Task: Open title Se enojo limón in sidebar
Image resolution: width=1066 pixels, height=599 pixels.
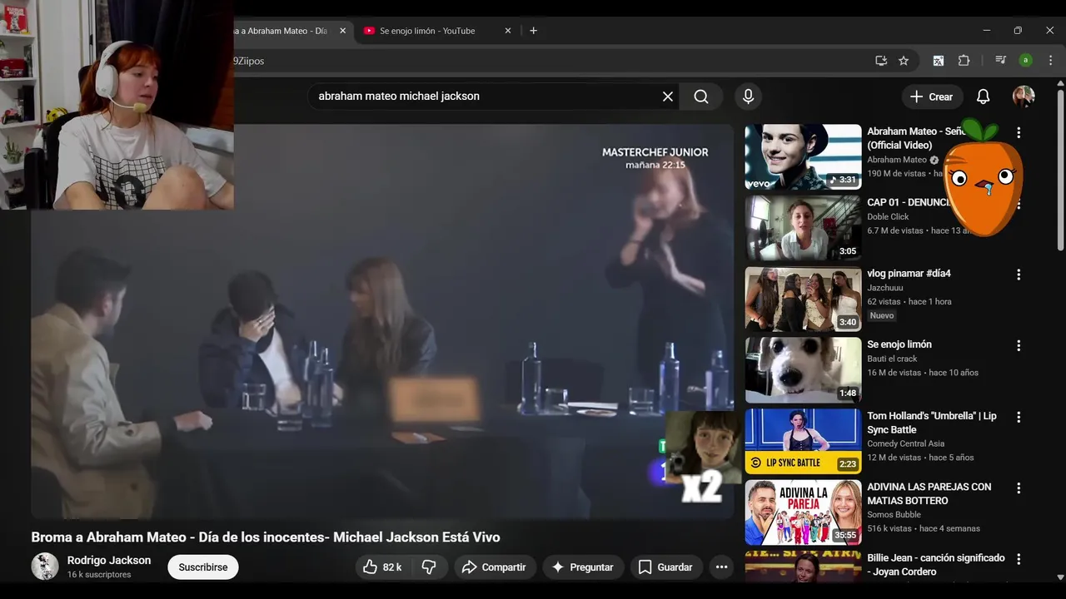Action: click(x=899, y=344)
